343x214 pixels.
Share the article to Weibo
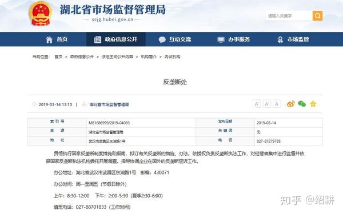click(291, 104)
